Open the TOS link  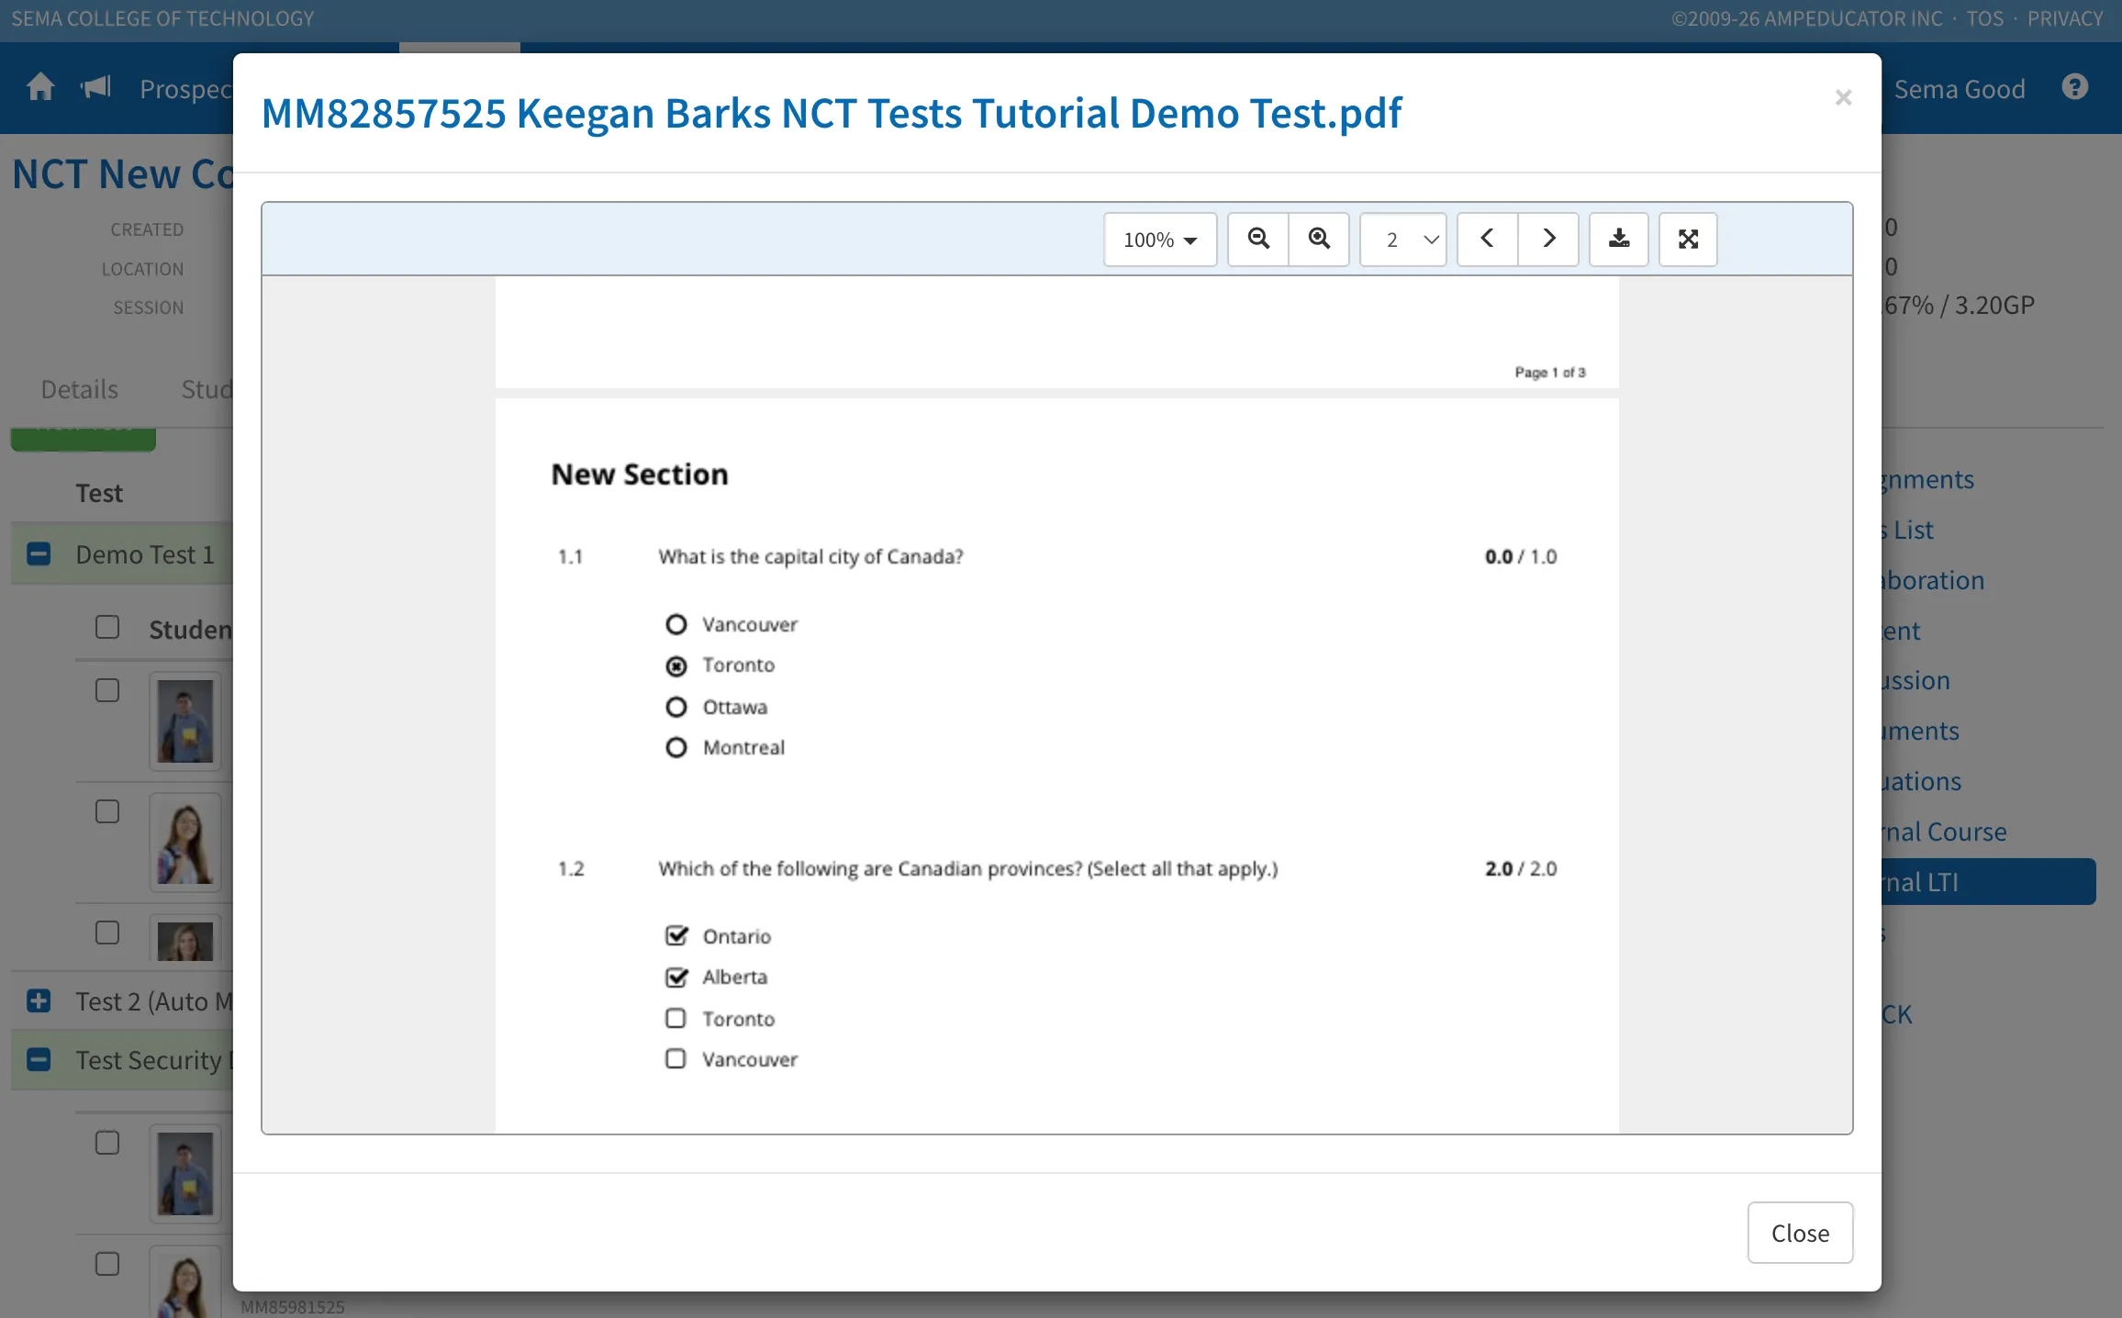pos(1984,18)
